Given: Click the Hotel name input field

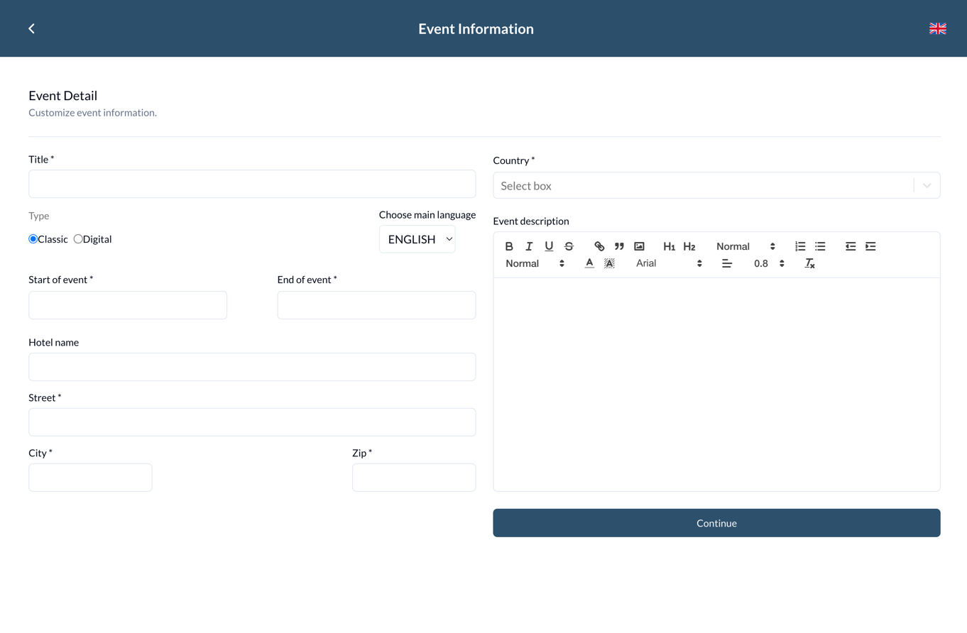Looking at the screenshot, I should coord(252,367).
